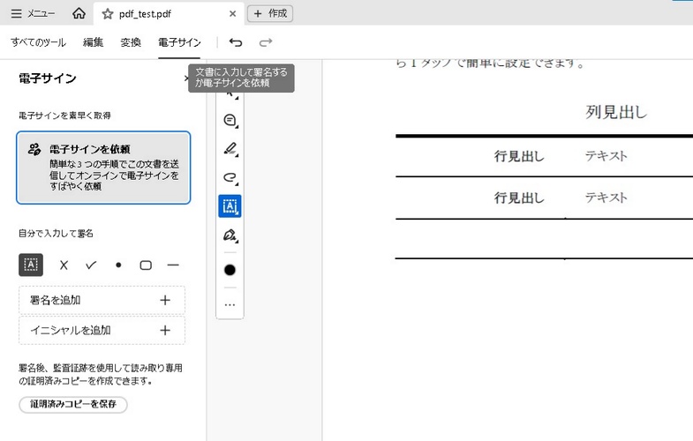The height and width of the screenshot is (441, 693).
Task: Close the pdf_test.pdf tab
Action: (x=232, y=14)
